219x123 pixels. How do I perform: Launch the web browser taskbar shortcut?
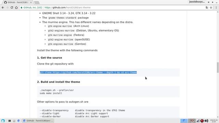pos(18,121)
